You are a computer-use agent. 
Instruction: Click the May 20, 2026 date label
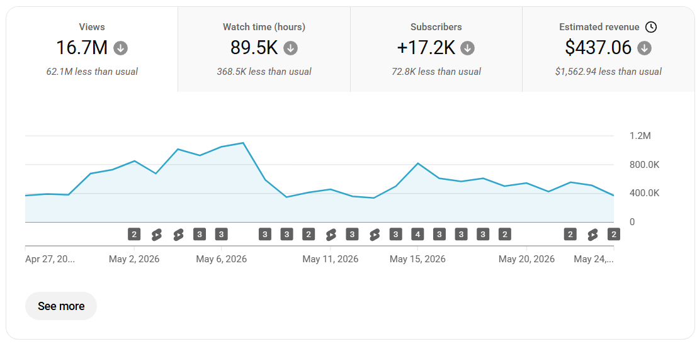coord(526,259)
